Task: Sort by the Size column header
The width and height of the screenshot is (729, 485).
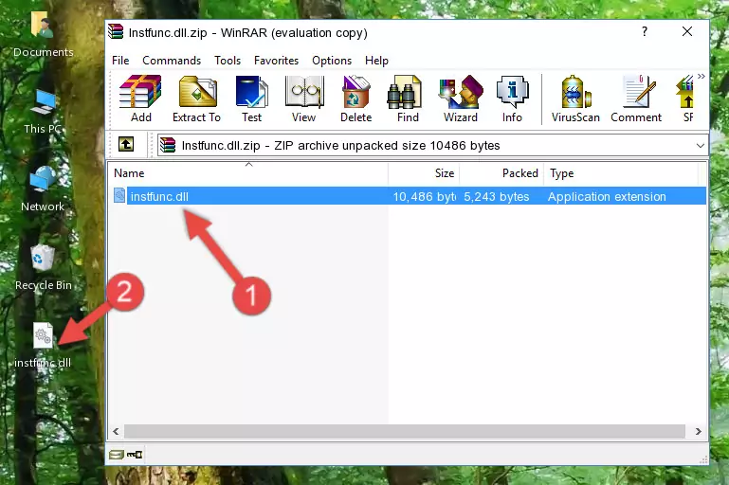Action: click(424, 173)
